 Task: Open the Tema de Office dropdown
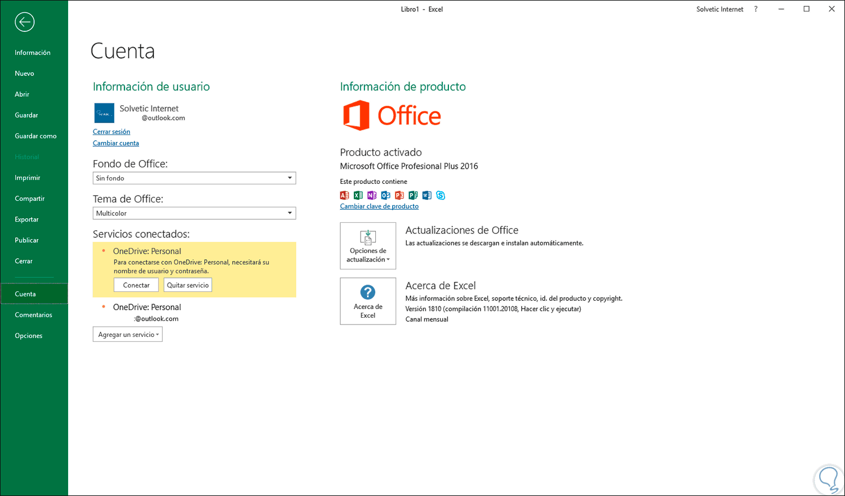[194, 213]
